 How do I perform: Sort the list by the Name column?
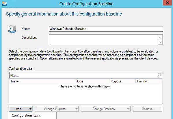click(42, 81)
